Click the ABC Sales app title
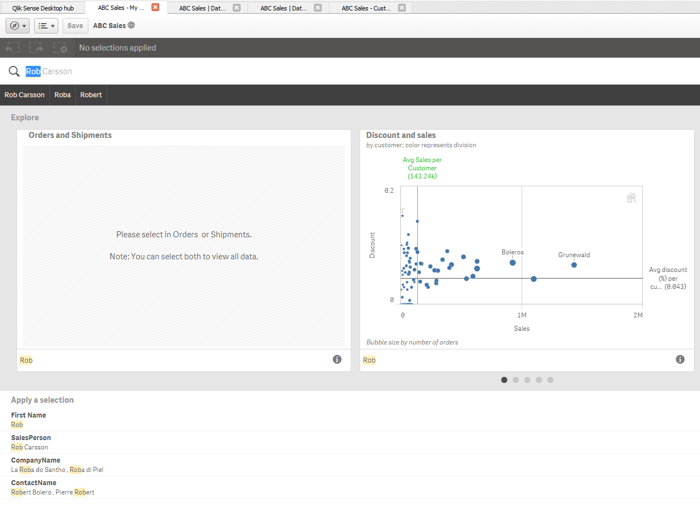 point(109,26)
